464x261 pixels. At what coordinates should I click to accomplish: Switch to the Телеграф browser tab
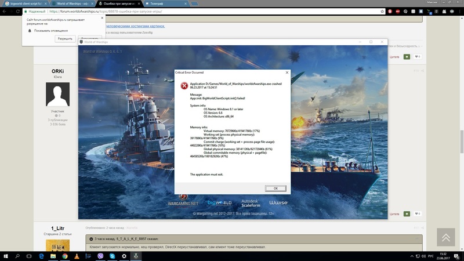point(166,3)
